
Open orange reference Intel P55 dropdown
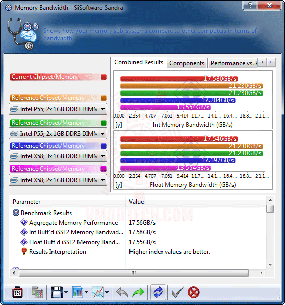click(x=58, y=109)
